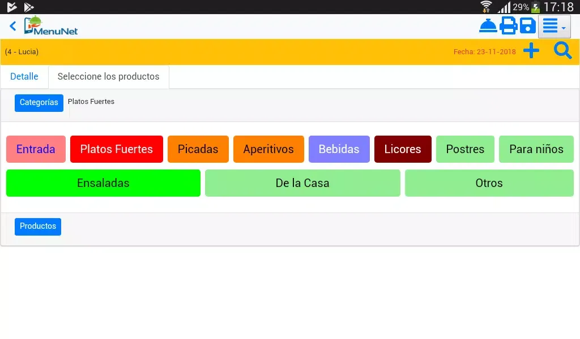Click the Productos button
580x339 pixels.
pos(38,226)
